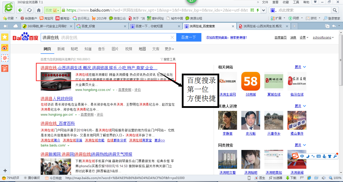Open the schoolfuyang account dropdown

(323, 38)
